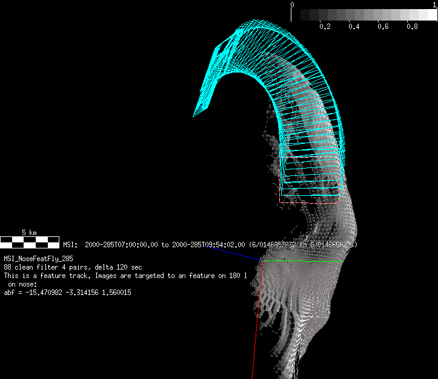The width and height of the screenshot is (438, 379).
Task: Click the 0.4 tick label on colorbar
Action: [x=354, y=27]
